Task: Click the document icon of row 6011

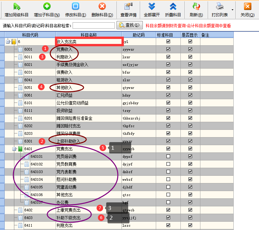Action: pos(20,57)
